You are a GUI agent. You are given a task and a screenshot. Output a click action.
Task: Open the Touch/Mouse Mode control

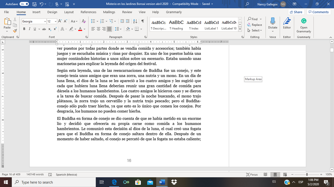[x=57, y=4]
